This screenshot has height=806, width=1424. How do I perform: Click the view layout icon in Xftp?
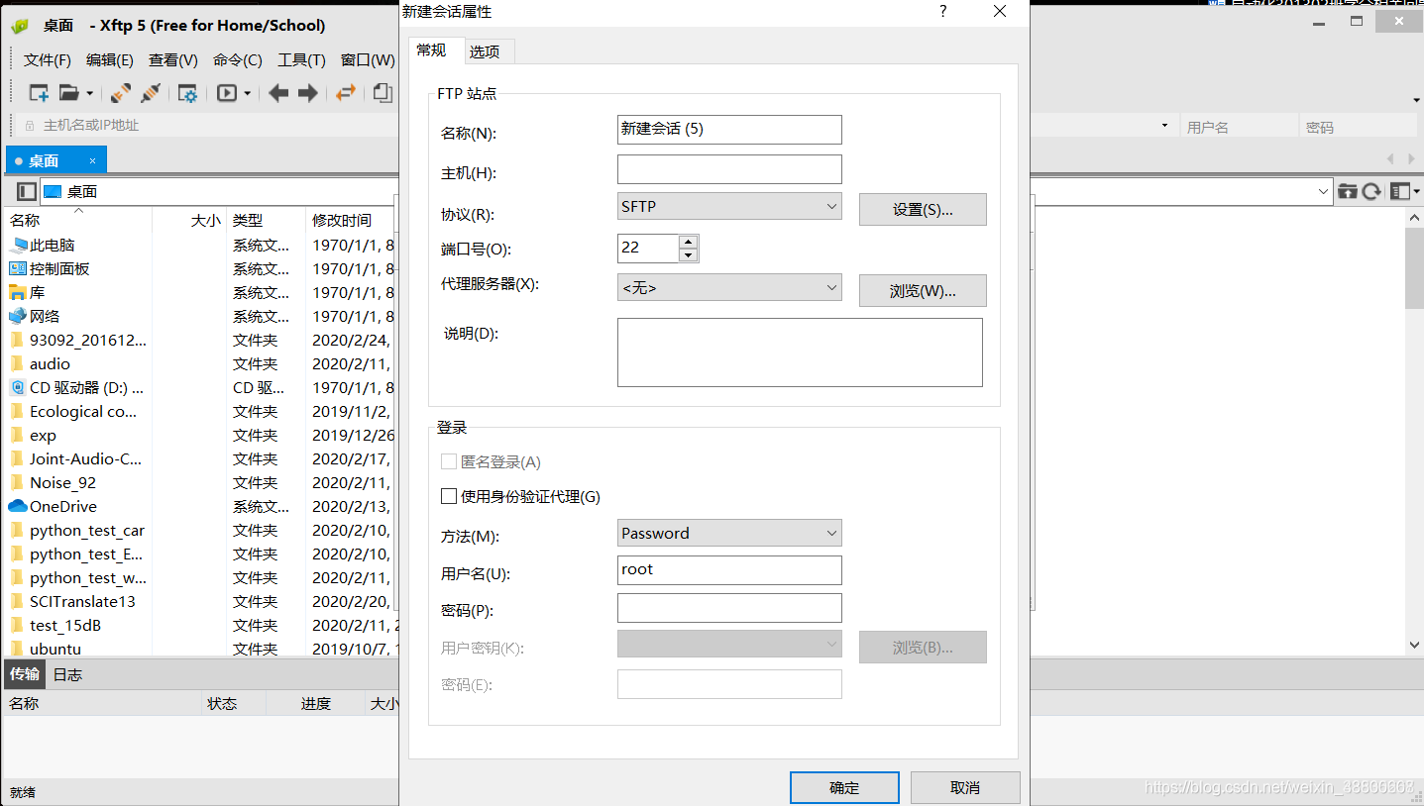tap(1399, 191)
